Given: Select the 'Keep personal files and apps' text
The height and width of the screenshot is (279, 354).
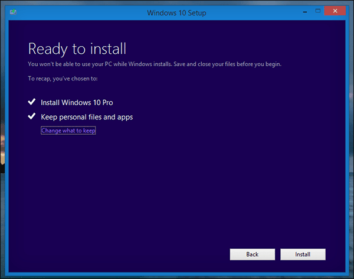Looking at the screenshot, I should (87, 117).
